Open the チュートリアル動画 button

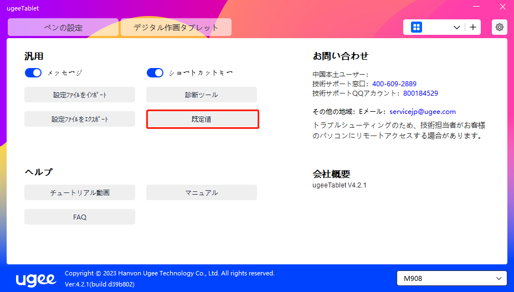tap(80, 192)
